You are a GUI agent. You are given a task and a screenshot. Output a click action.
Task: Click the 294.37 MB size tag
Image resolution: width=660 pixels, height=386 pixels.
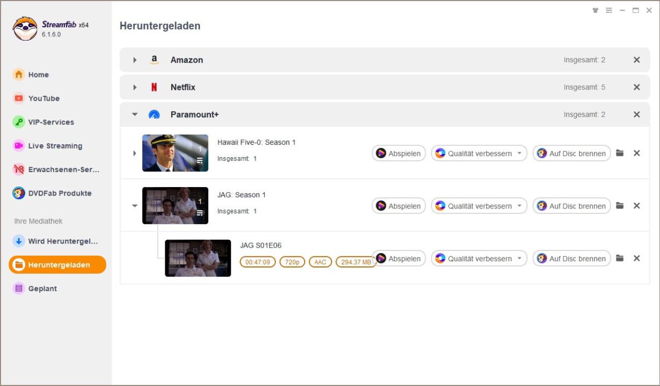coord(356,262)
